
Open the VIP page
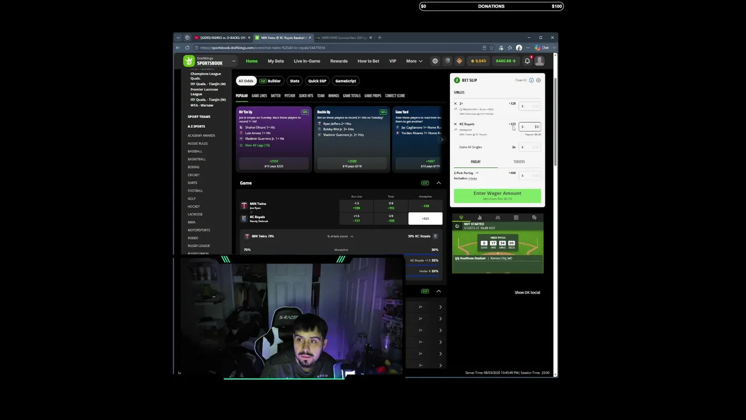coord(393,61)
